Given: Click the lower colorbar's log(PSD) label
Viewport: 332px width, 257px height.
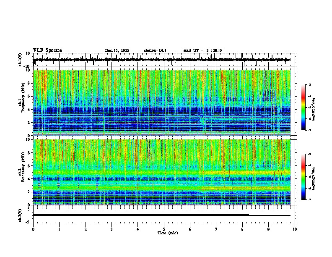Looking at the screenshot, I should pyautogui.click(x=314, y=179).
